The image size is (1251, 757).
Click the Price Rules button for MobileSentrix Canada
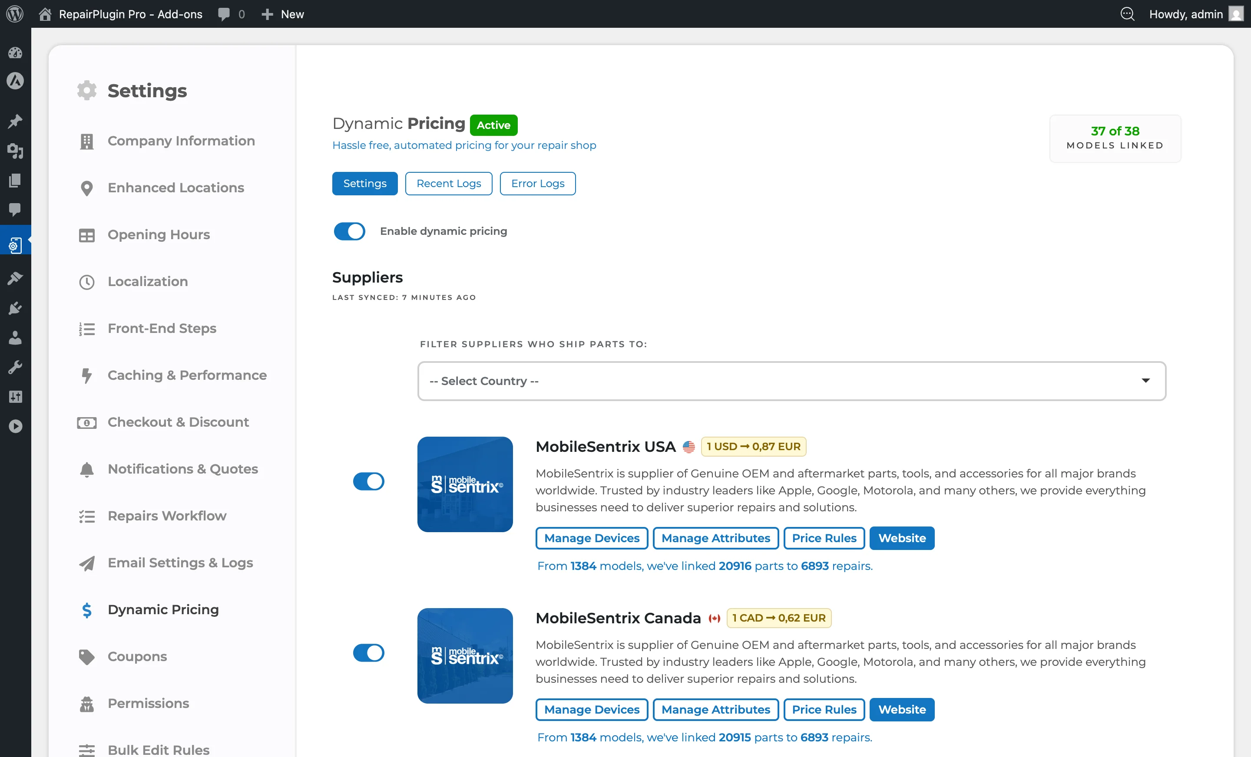(x=824, y=709)
